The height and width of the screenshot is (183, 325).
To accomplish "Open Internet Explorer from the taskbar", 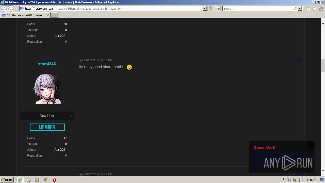I will pos(20,179).
